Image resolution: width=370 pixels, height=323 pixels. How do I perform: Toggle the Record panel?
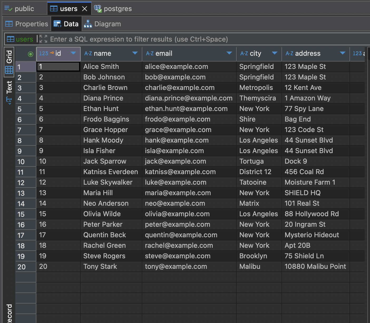(x=9, y=313)
